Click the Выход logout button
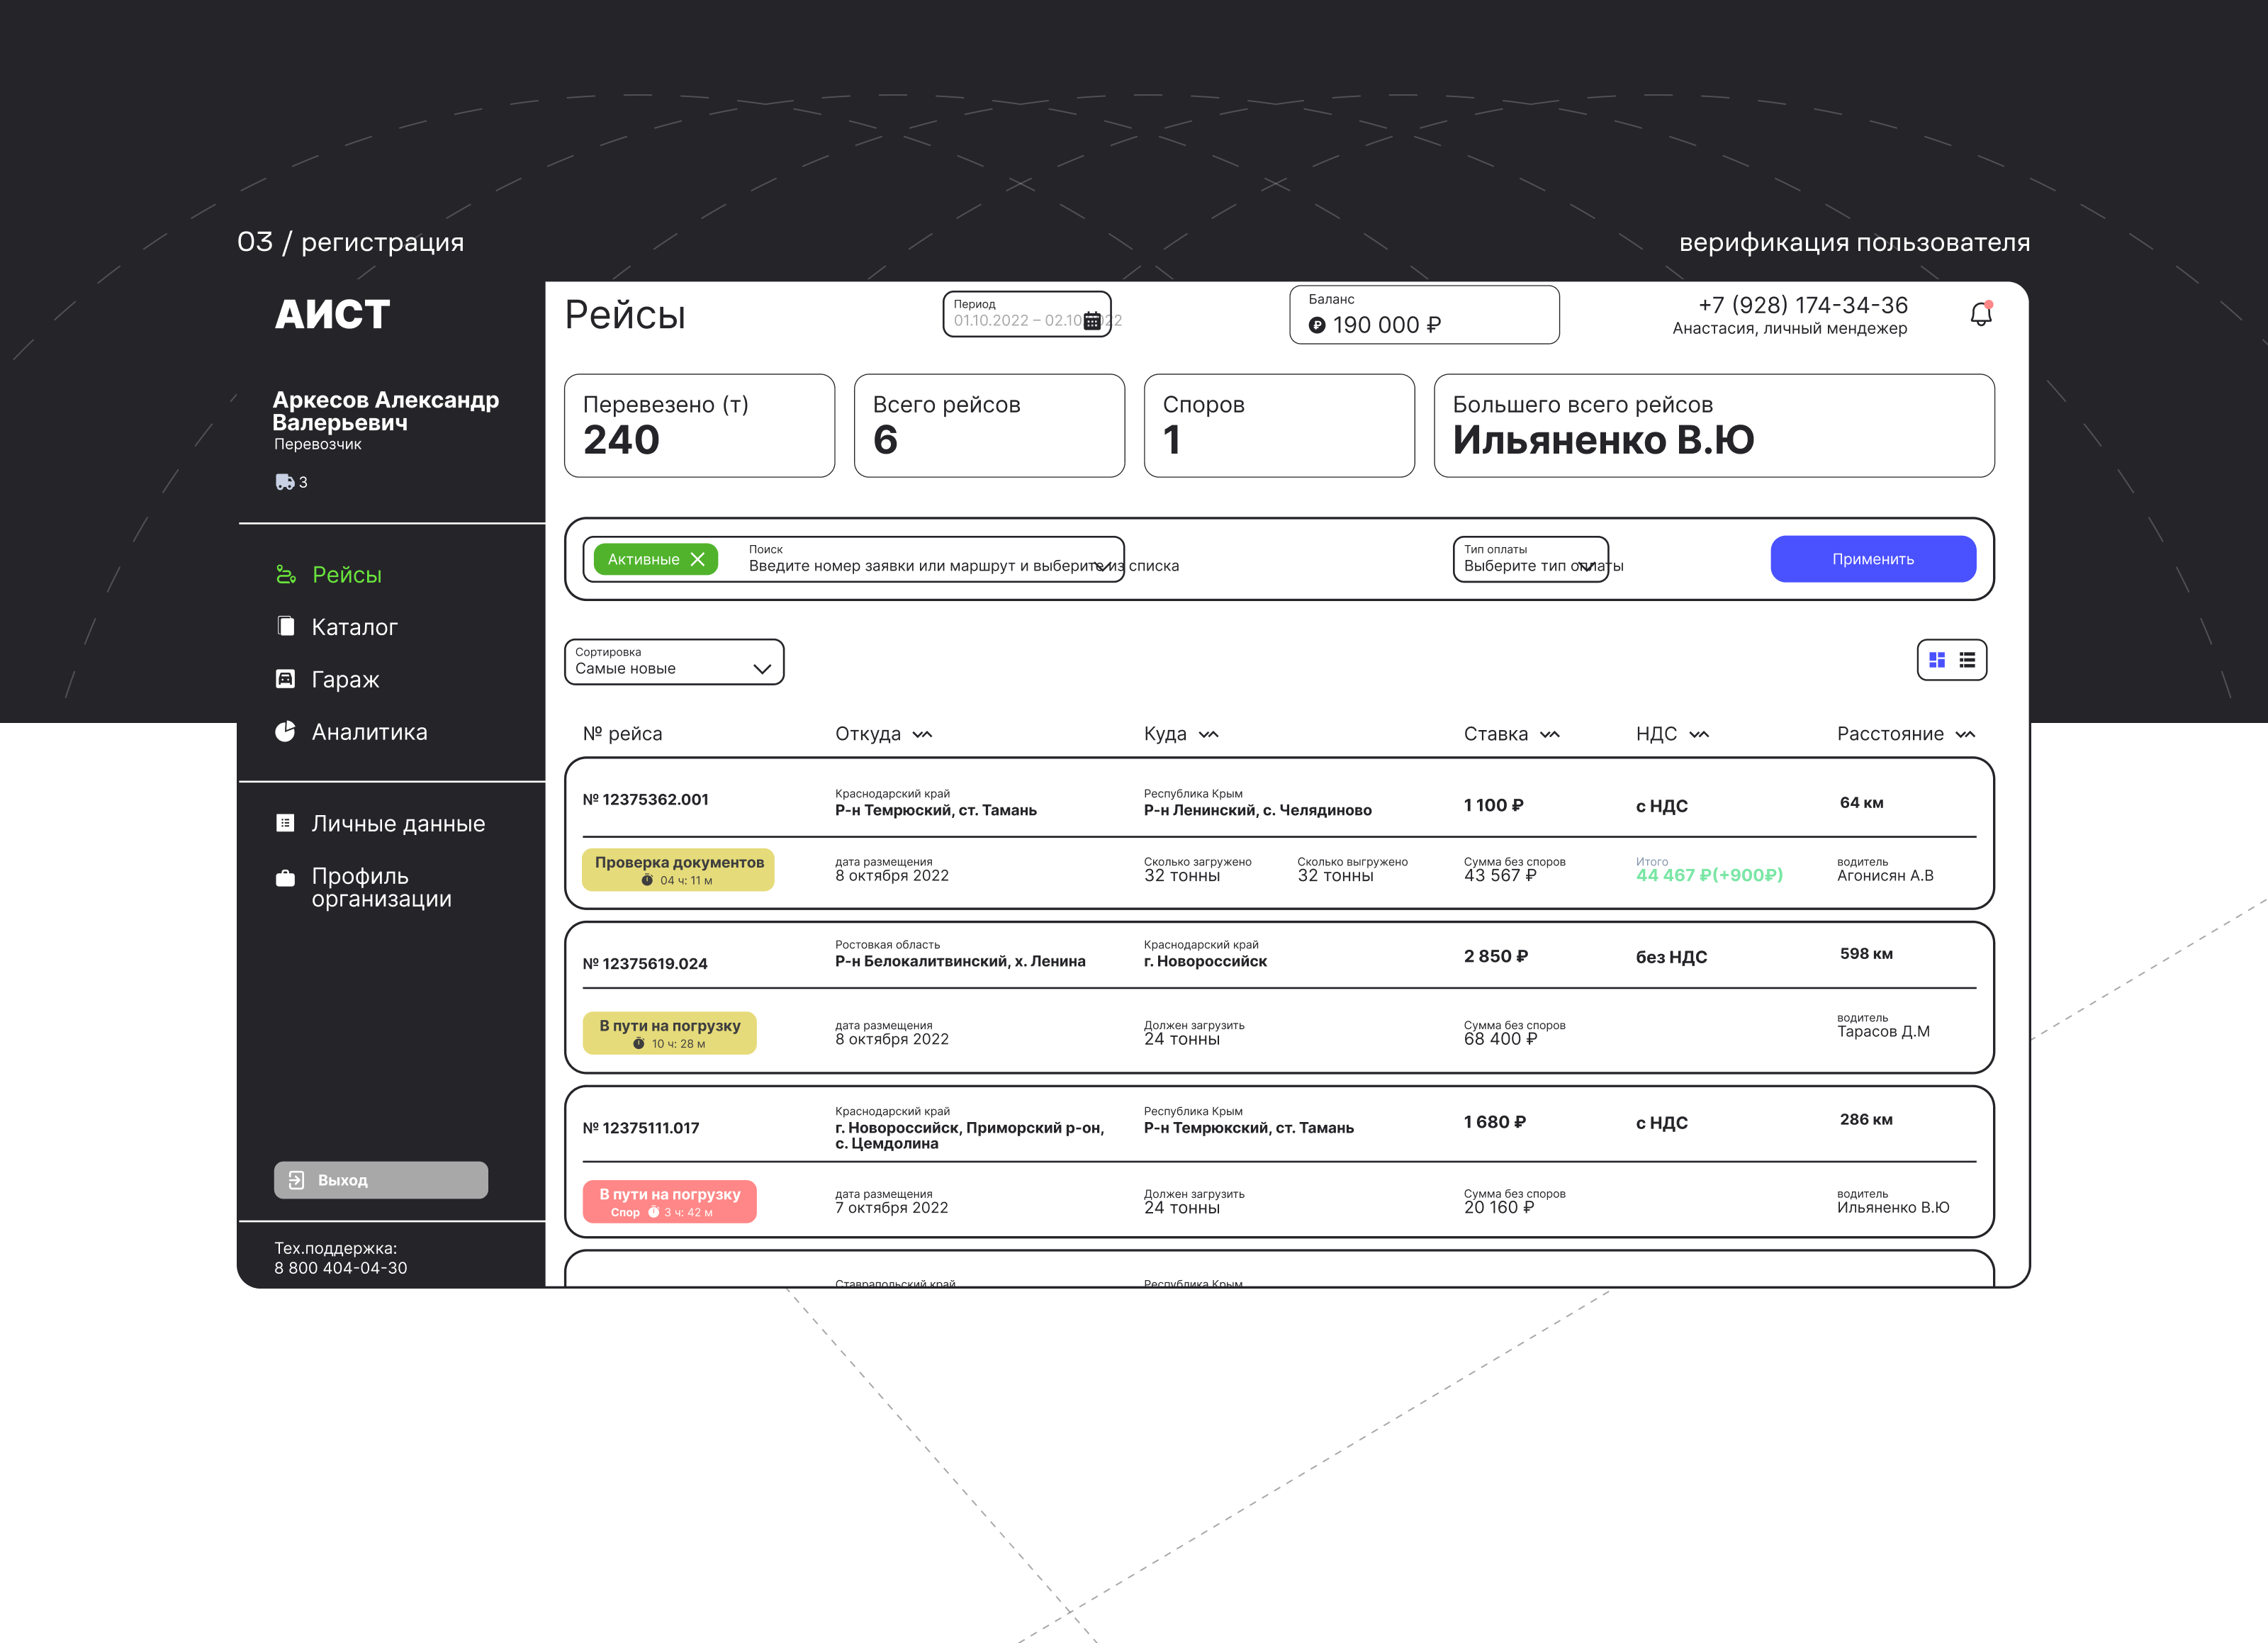Screen dimensions: 2268x1643 [x=380, y=1180]
